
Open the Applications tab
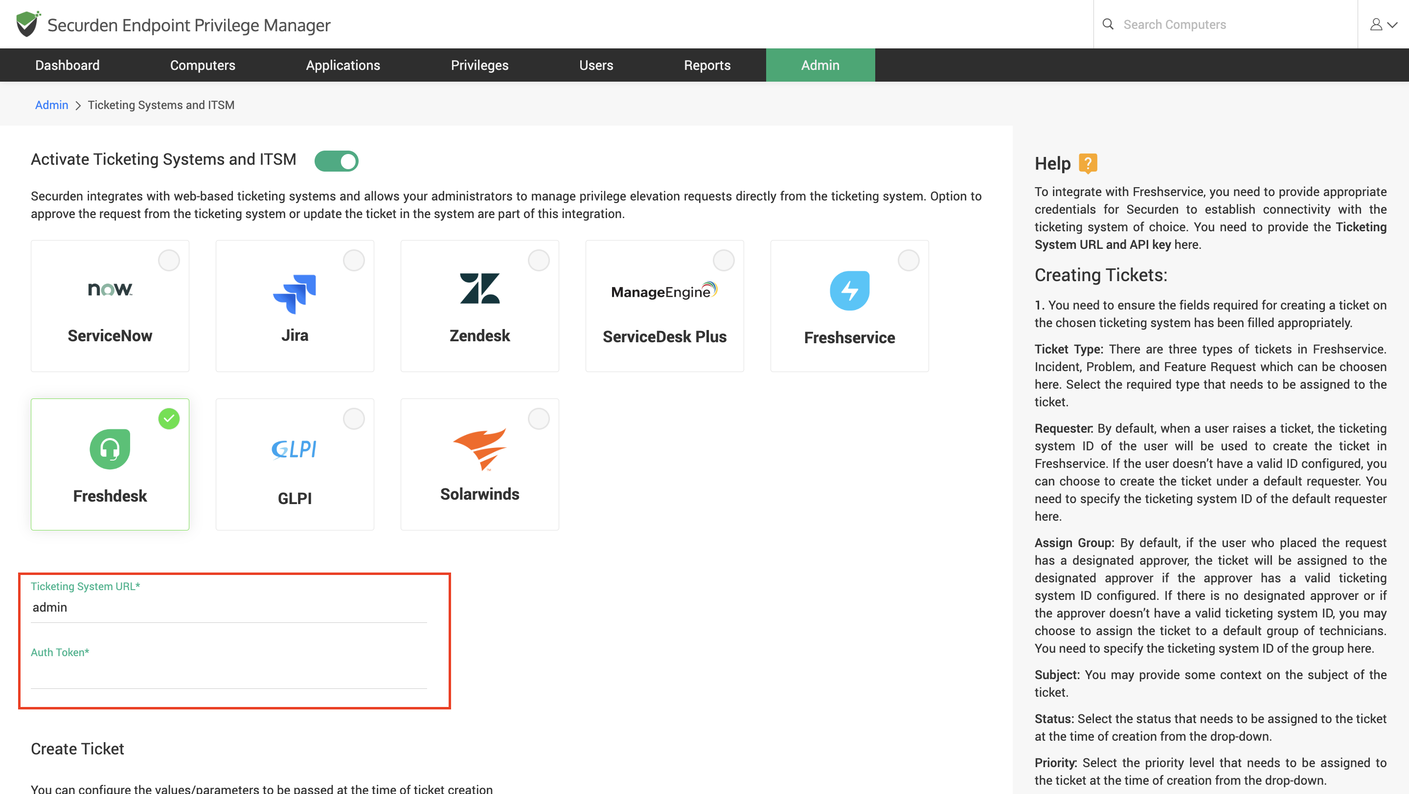click(x=343, y=65)
